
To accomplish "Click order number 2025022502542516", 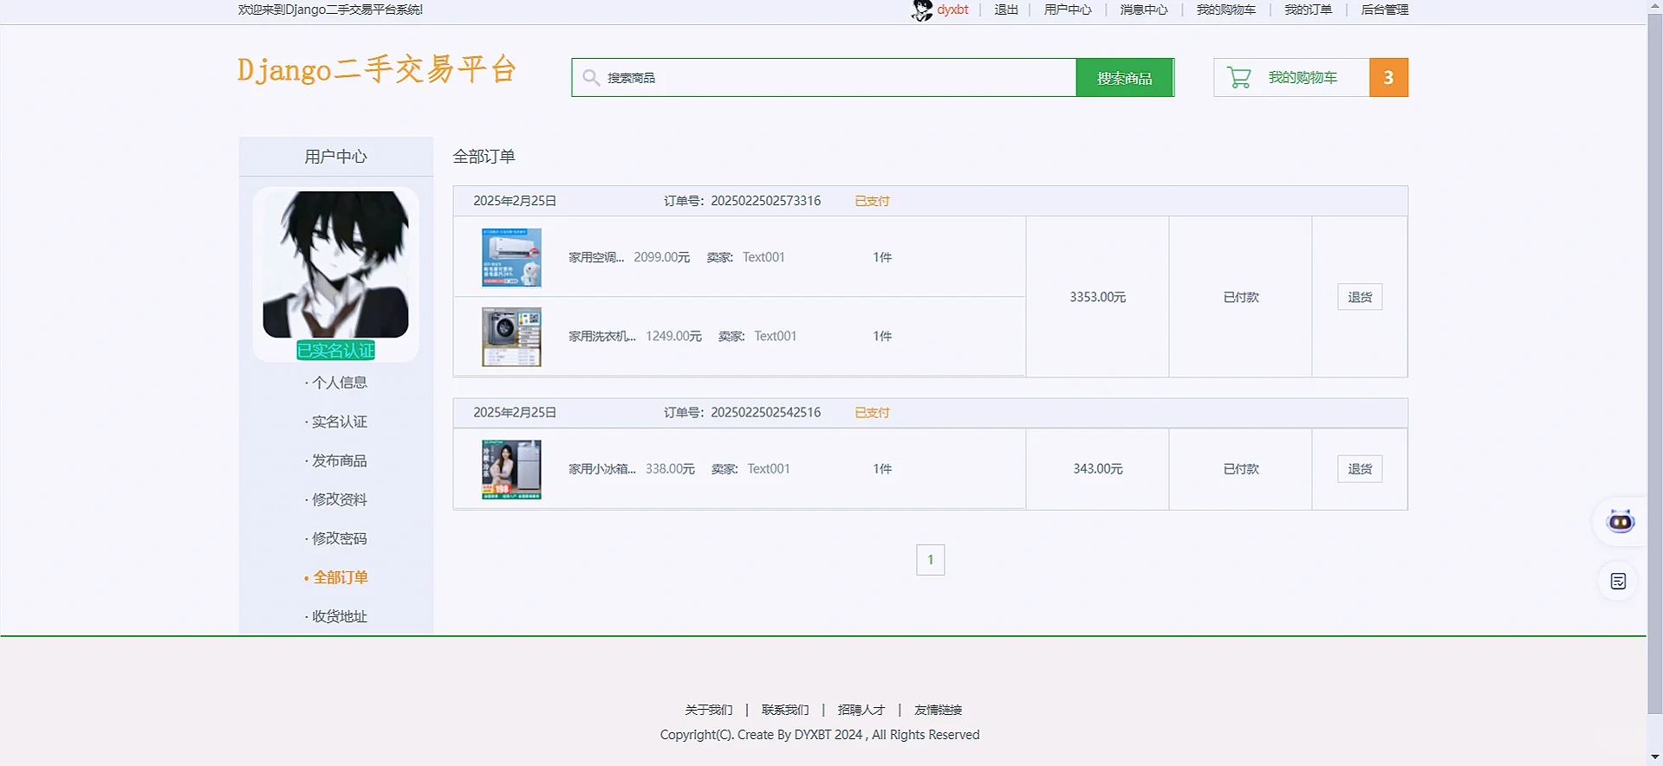I will pos(766,413).
